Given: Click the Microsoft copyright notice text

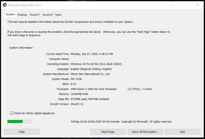Looking at the screenshot, I should coord(147,122).
